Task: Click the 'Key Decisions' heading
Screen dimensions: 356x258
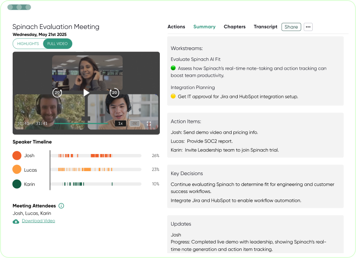Action: coord(187,173)
